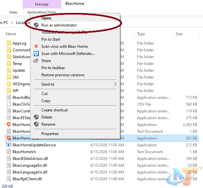
Task: Click the AppLog folder icon
Action: 9,43
